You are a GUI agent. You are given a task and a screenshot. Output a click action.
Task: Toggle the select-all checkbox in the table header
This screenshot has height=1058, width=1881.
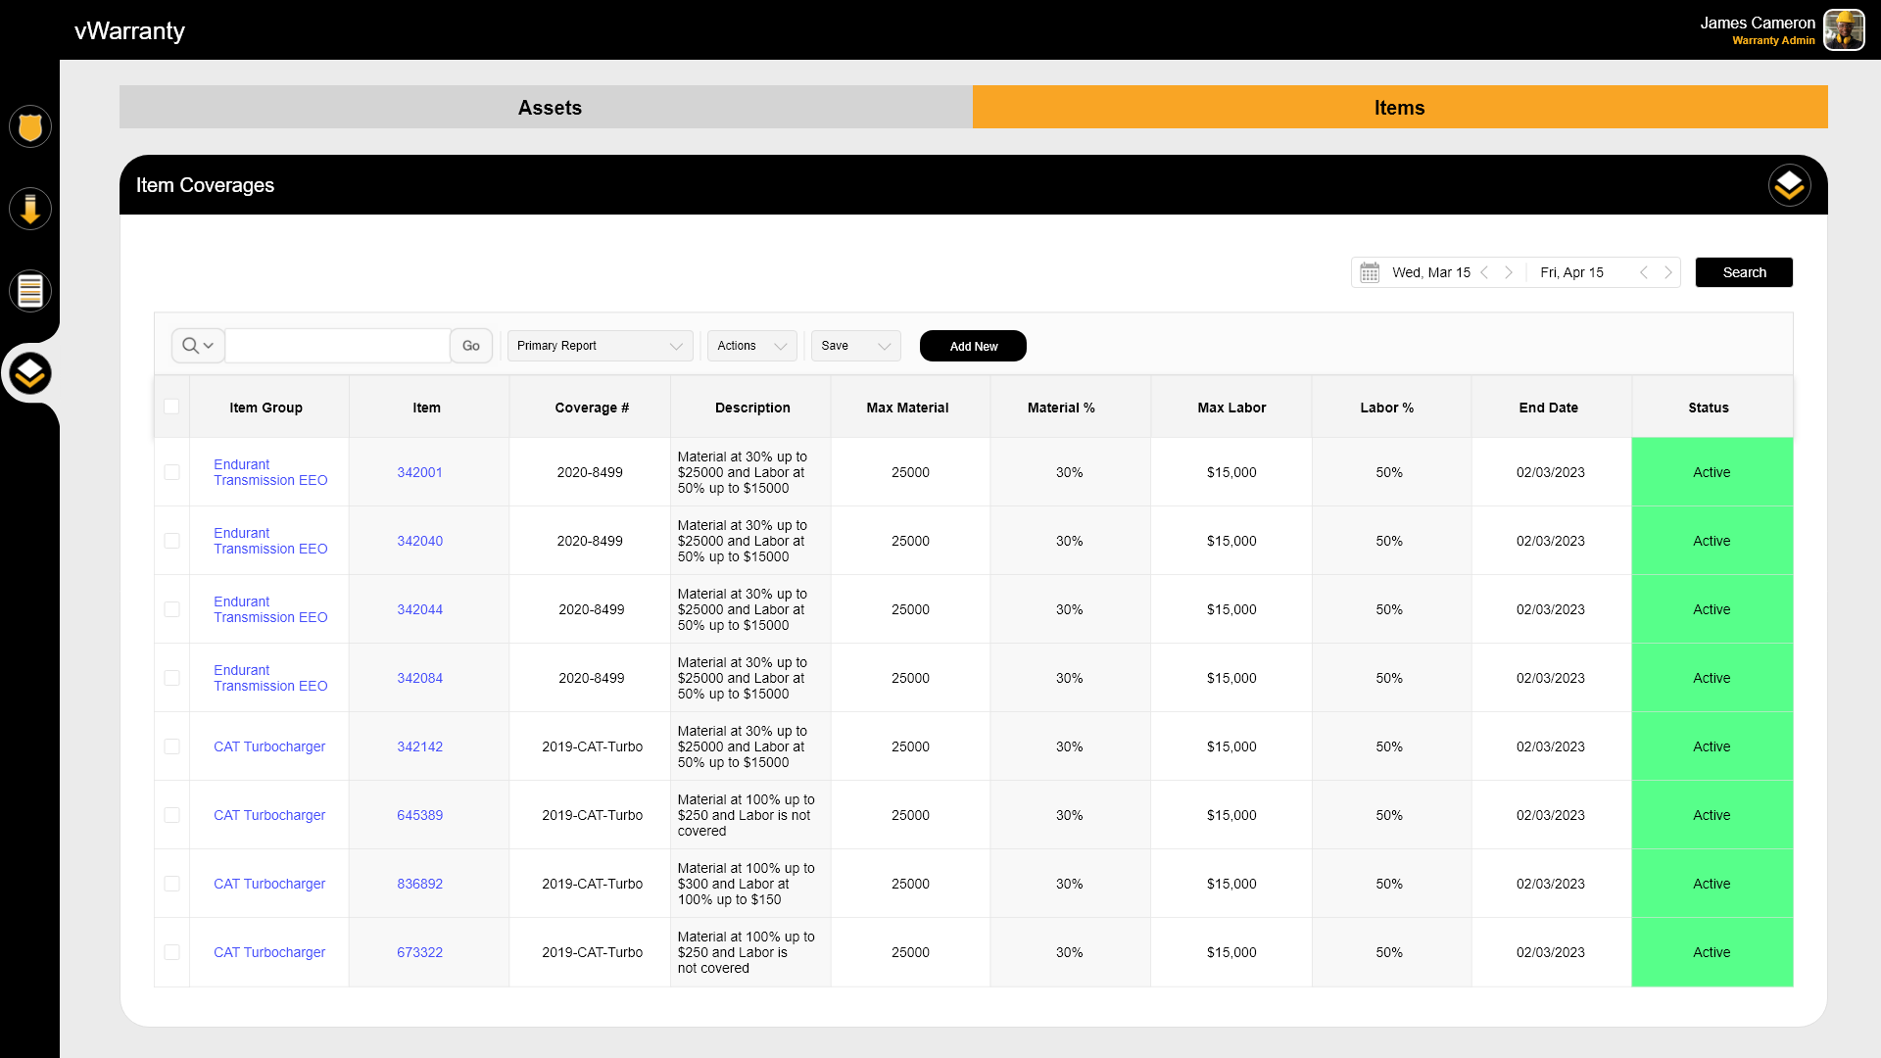(x=171, y=407)
